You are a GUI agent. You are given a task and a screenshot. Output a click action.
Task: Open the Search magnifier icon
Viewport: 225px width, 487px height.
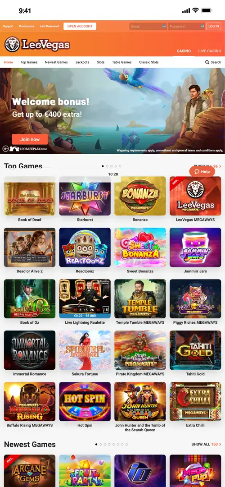coord(207,62)
